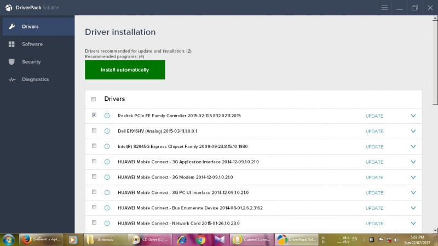This screenshot has height=246, width=438.
Task: Launch Google Chrome from the taskbar
Action: tap(200, 239)
